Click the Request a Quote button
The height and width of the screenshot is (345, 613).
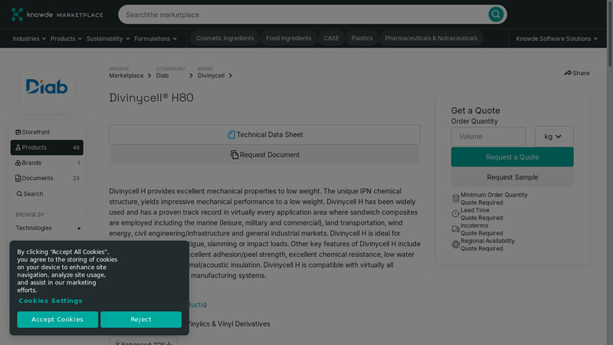(x=512, y=157)
